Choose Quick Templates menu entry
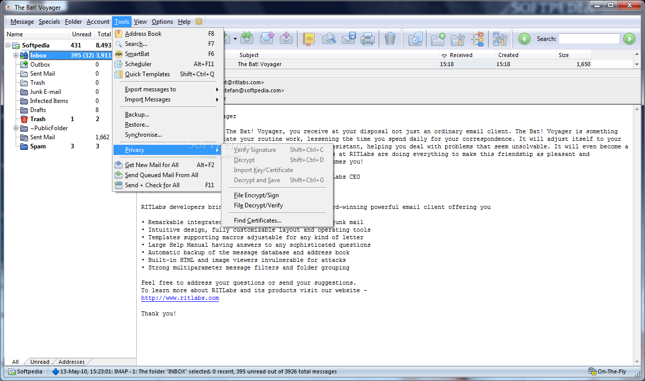 point(167,74)
